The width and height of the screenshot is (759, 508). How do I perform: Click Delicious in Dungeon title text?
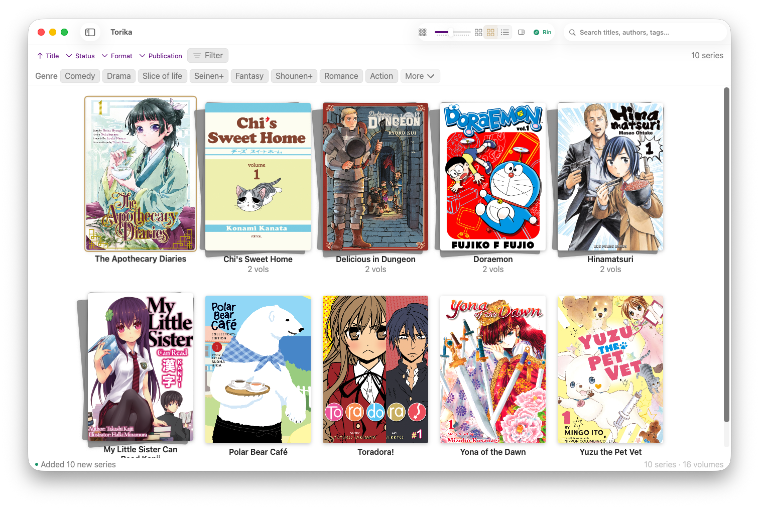click(x=375, y=260)
